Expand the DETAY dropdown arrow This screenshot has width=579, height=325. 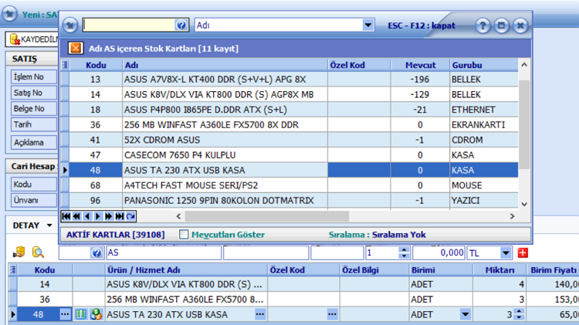[x=49, y=225]
